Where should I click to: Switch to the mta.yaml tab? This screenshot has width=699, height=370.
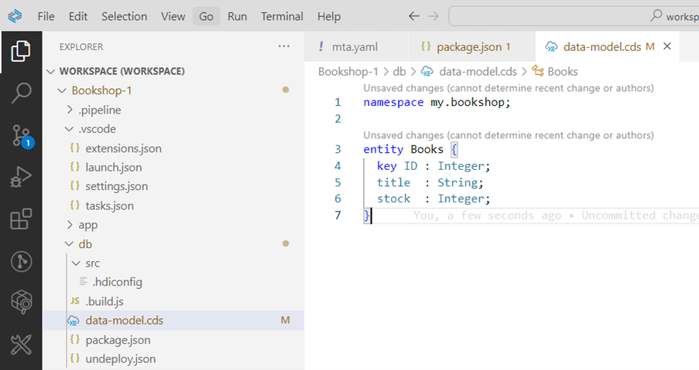[356, 46]
